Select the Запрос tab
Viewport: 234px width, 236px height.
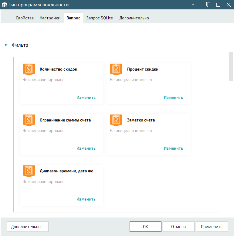pos(73,18)
